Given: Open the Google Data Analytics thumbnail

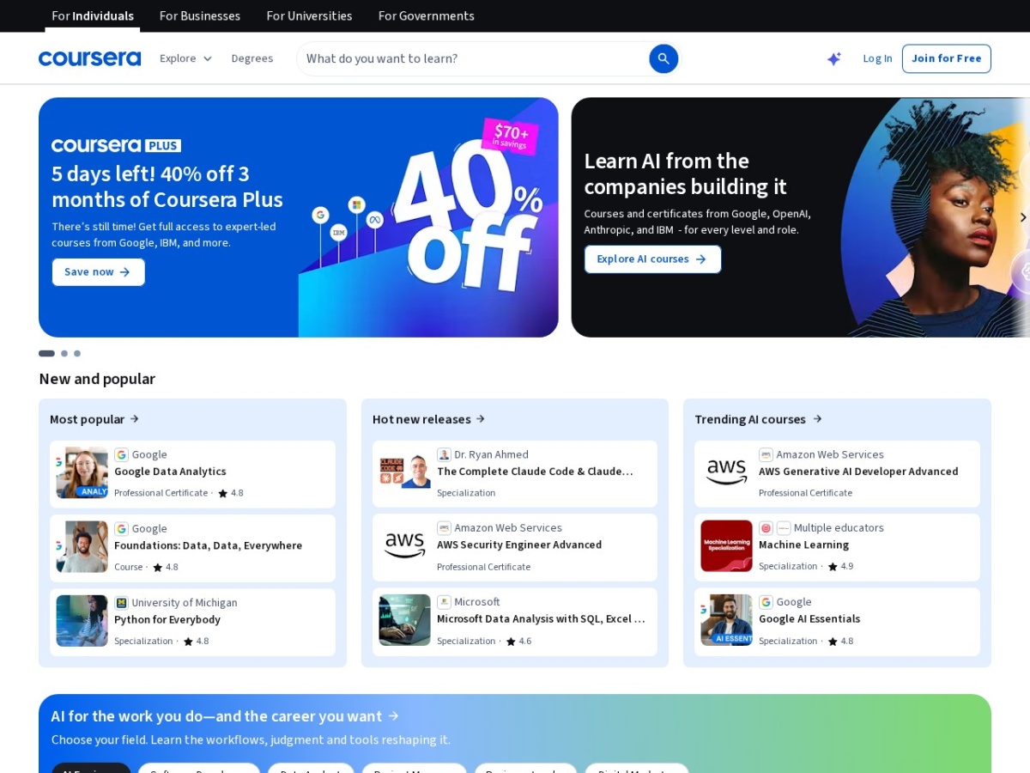Looking at the screenshot, I should (82, 472).
